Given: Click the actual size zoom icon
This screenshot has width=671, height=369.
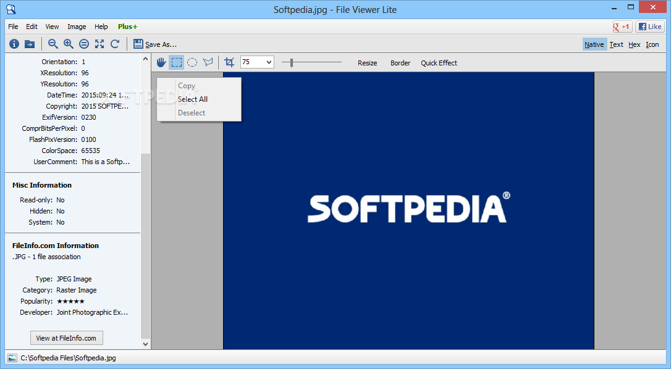Looking at the screenshot, I should pos(84,44).
